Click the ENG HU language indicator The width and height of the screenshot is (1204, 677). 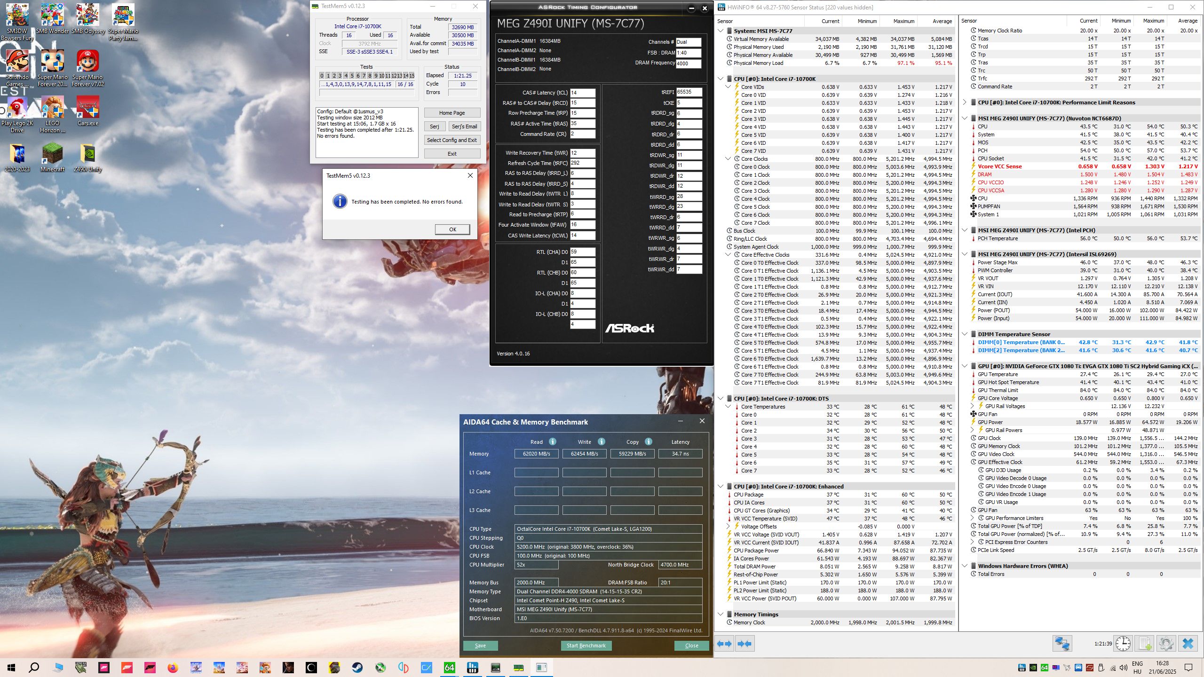pyautogui.click(x=1137, y=668)
